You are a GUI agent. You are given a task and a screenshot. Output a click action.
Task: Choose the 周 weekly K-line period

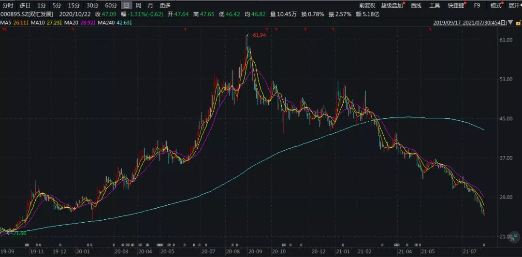139,5
